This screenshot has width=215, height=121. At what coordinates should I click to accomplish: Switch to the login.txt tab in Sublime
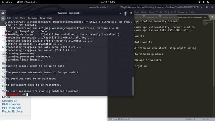pos(150,17)
